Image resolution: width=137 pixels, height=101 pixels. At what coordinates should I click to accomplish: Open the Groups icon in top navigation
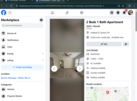pyautogui.click(x=82, y=13)
